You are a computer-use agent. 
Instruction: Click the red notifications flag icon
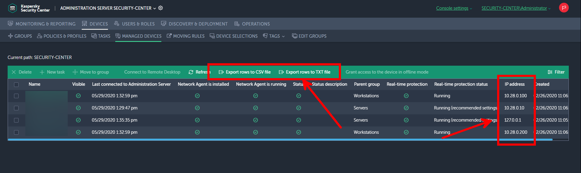click(x=564, y=8)
